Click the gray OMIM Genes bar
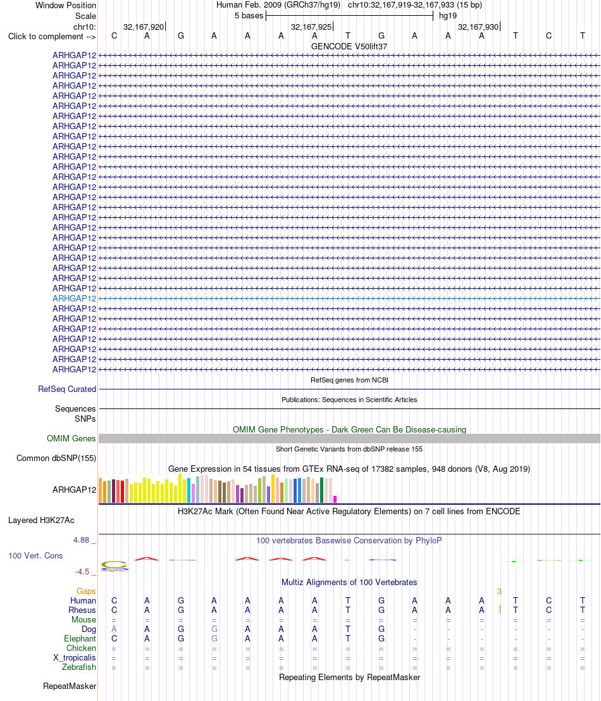Viewport: 601px width, 701px height. 349,439
